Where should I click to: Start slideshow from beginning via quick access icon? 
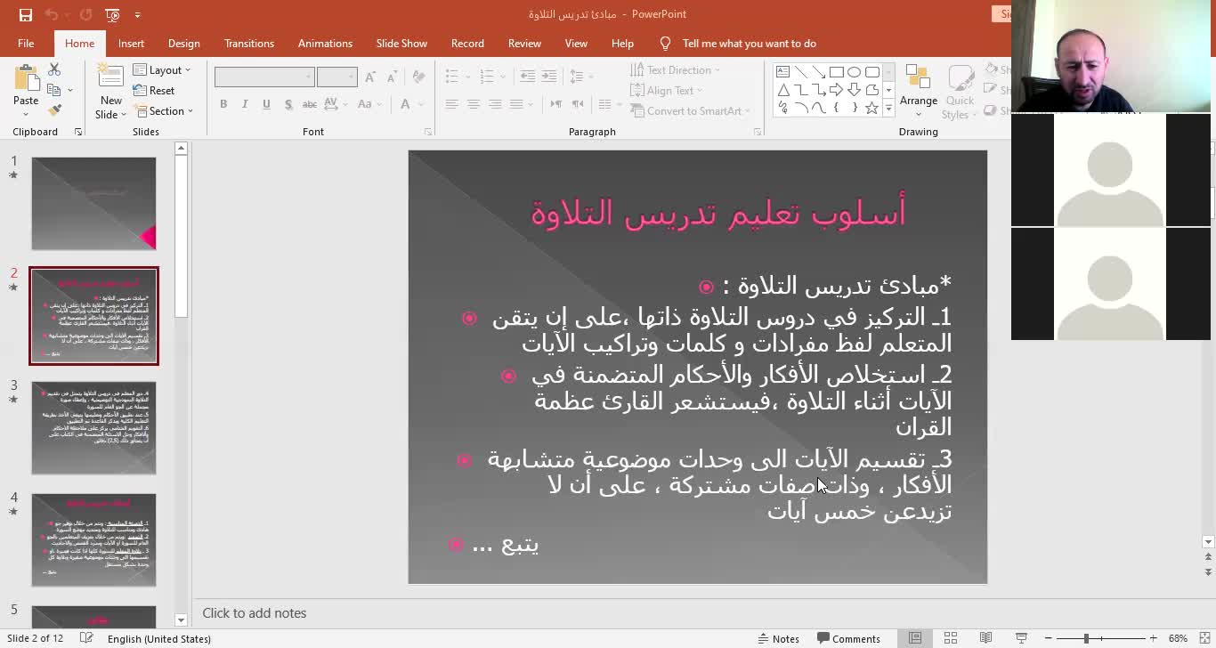point(112,14)
